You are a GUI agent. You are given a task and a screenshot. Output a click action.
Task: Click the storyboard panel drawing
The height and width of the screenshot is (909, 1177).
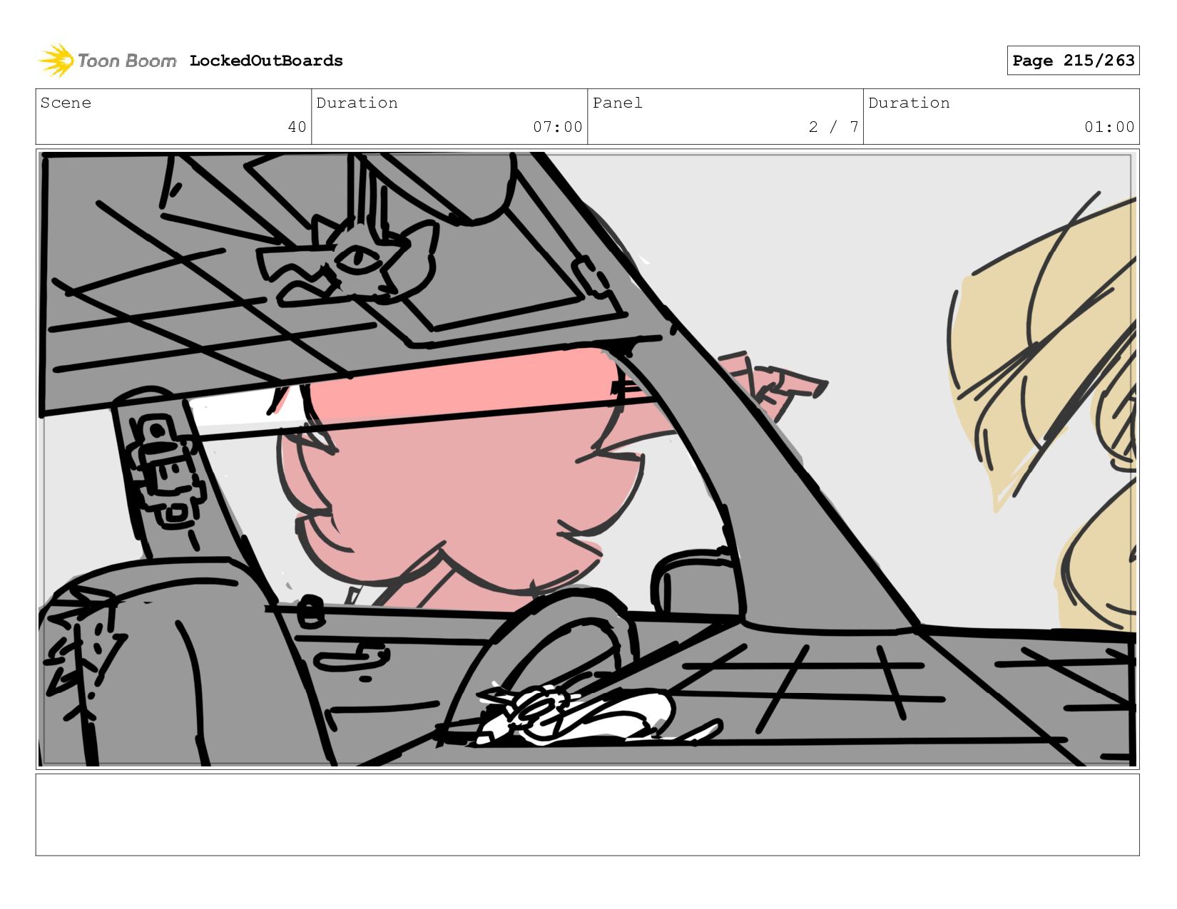587,459
